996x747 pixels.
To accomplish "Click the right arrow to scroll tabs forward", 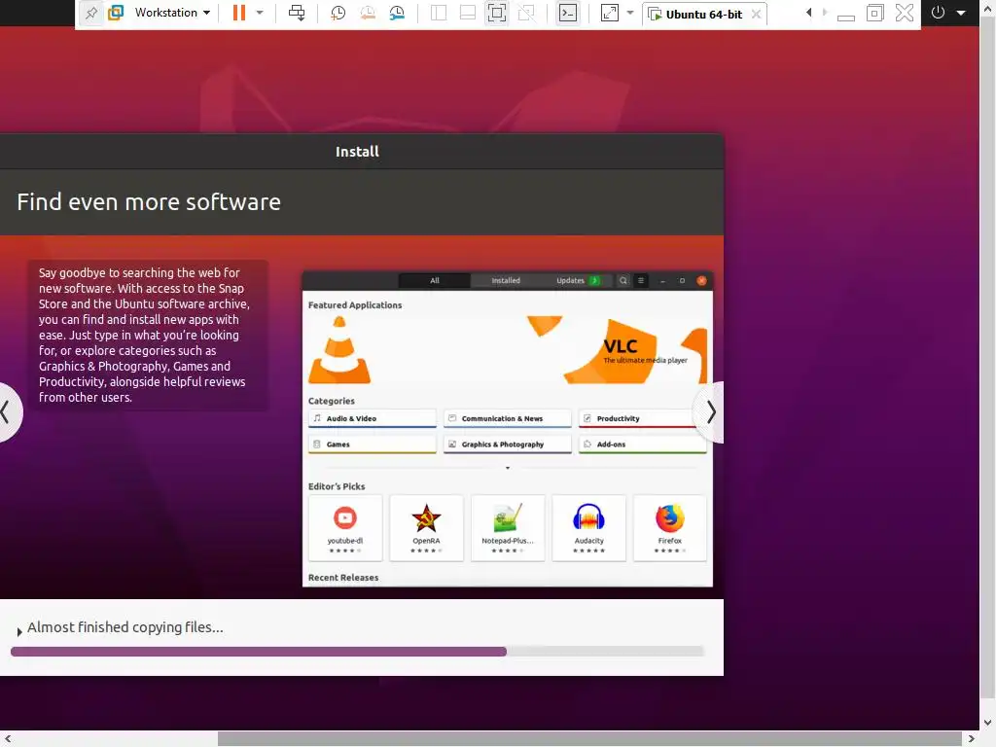I will tap(825, 12).
